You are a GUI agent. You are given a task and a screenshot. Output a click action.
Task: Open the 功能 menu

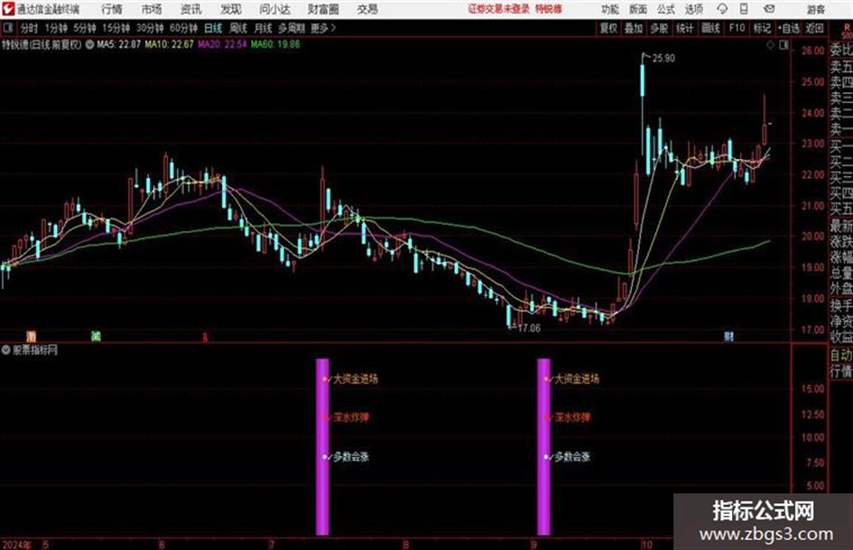coord(610,9)
